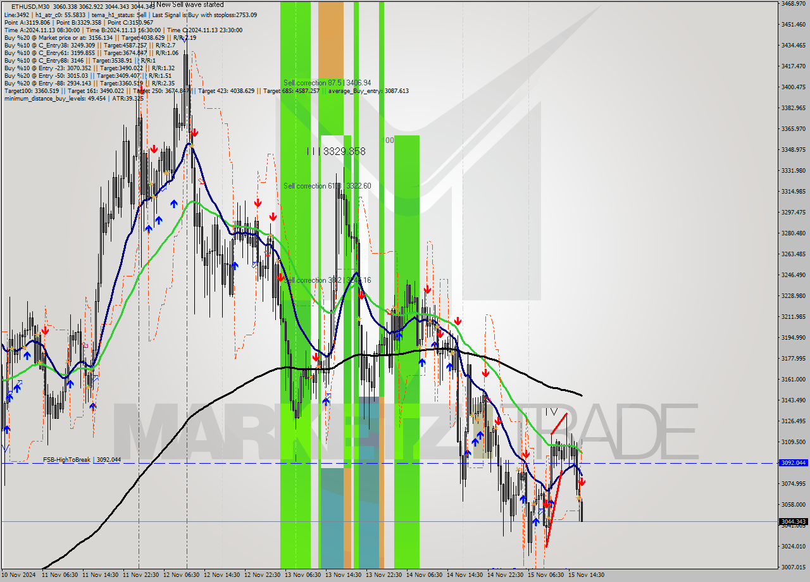Select the 'I I I 3329.358' wave label

[x=335, y=151]
